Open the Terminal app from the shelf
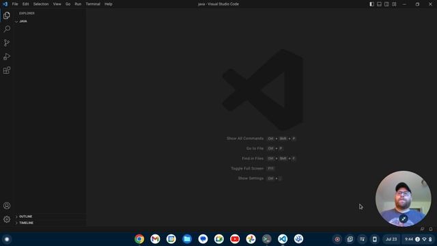 pos(267,239)
